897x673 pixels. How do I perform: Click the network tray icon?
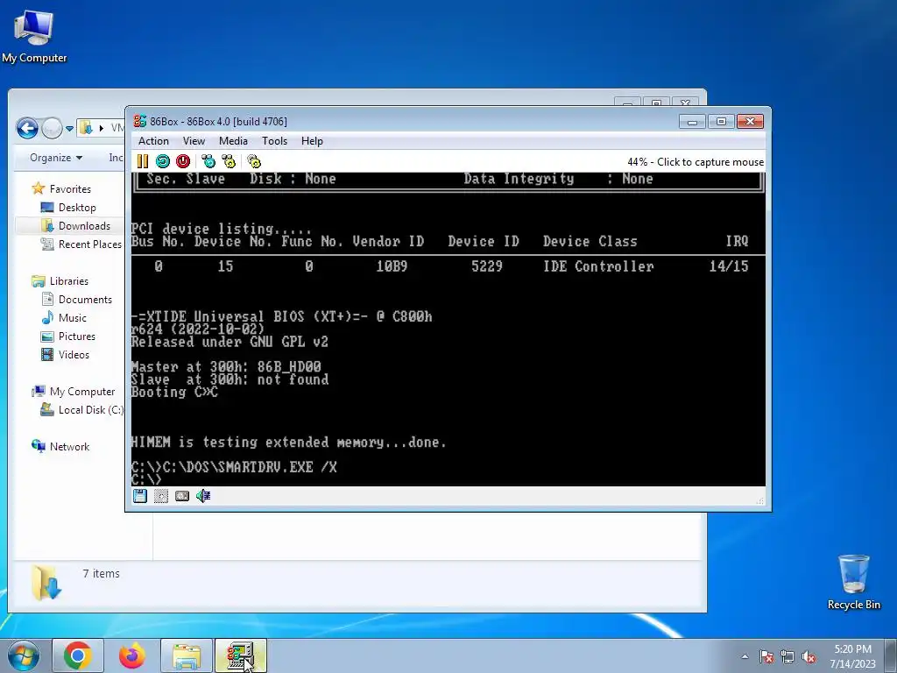788,656
